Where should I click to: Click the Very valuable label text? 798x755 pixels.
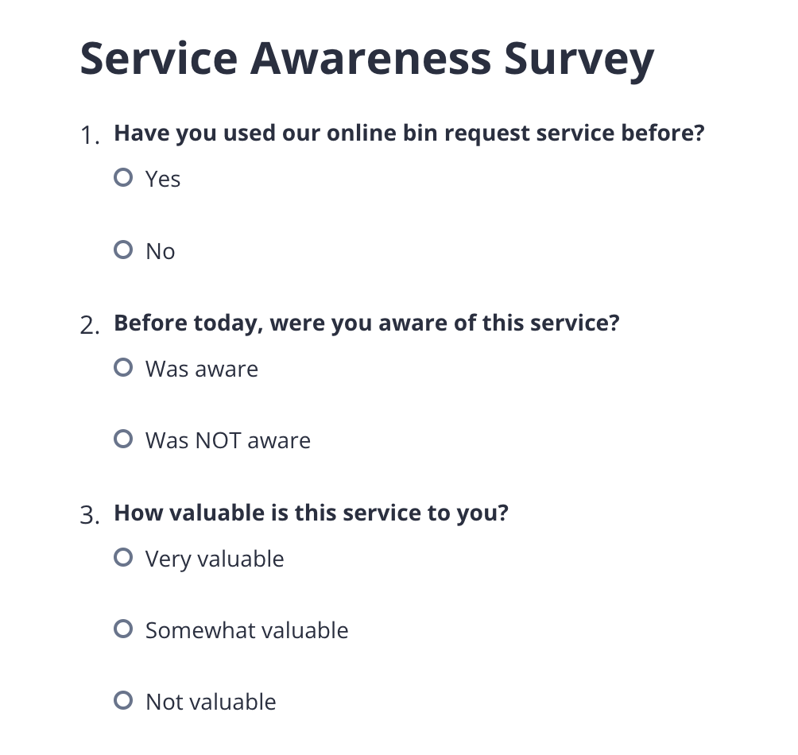click(x=214, y=559)
